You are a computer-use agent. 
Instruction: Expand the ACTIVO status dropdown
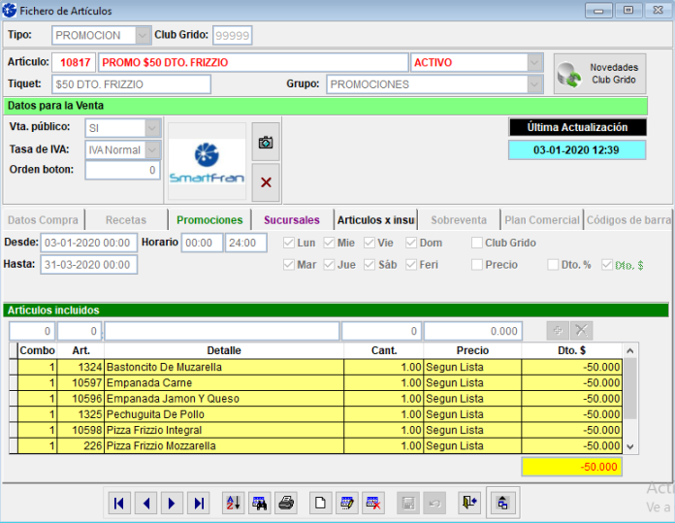(534, 63)
